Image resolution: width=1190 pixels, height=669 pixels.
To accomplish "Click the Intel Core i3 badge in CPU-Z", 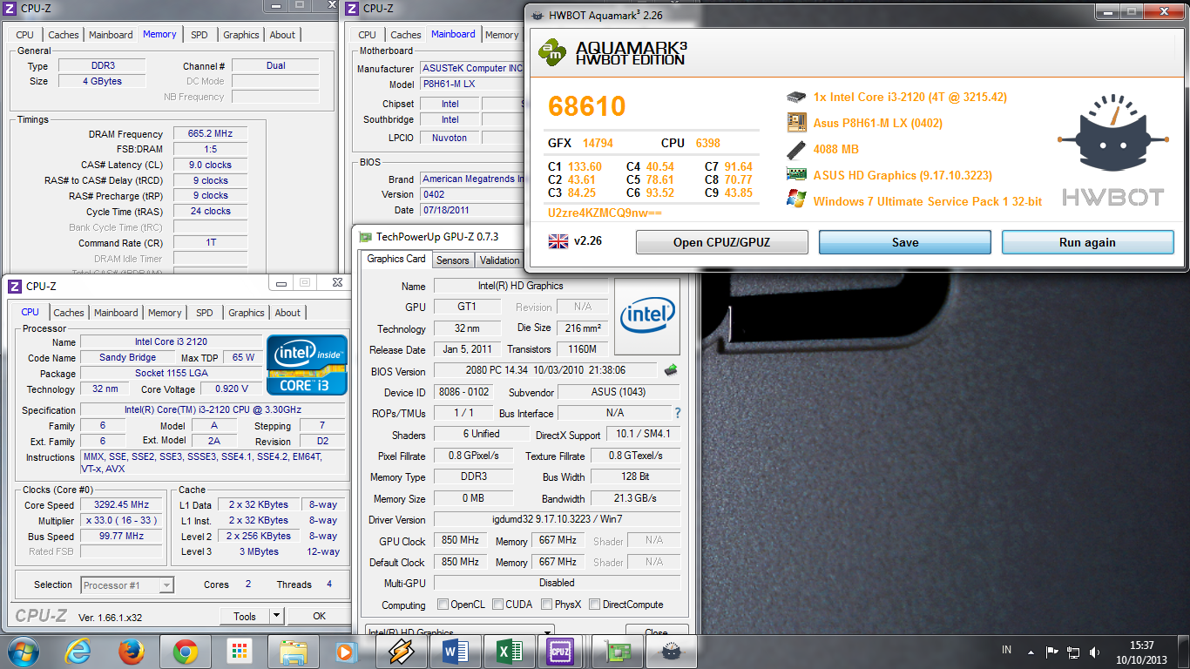I will tap(307, 365).
